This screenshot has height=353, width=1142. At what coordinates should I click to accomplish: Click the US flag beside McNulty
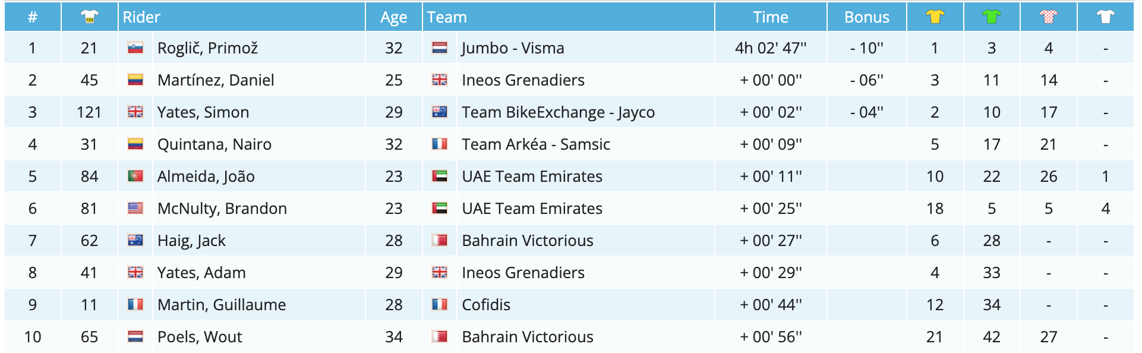coord(135,209)
